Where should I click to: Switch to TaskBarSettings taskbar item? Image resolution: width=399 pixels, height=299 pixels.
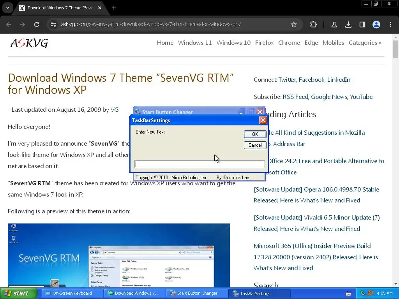[x=260, y=294]
